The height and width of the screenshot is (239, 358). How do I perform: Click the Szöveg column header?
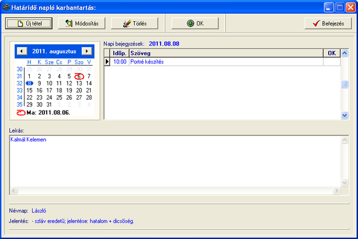[226, 53]
